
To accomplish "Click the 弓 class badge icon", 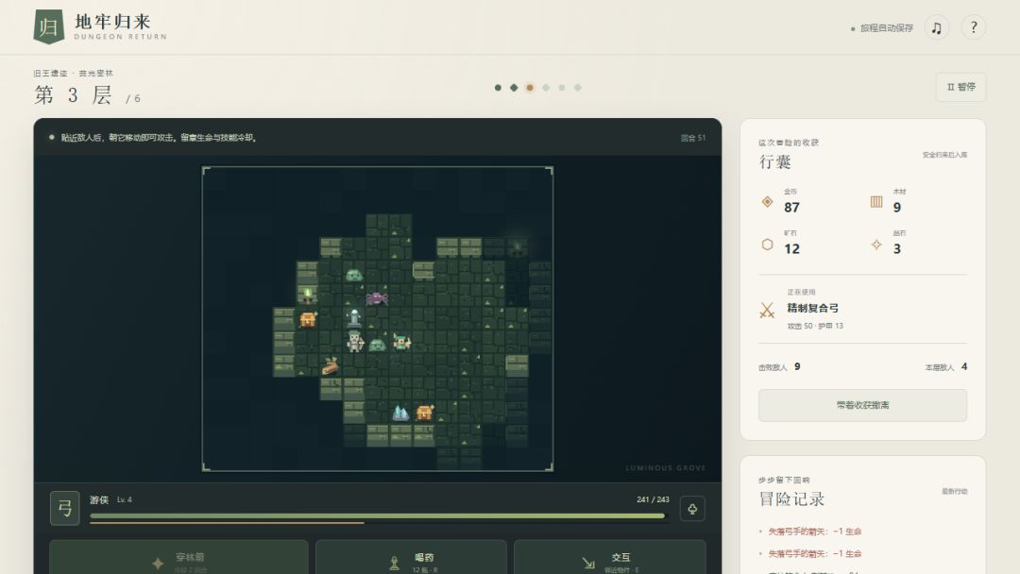I will click(65, 508).
